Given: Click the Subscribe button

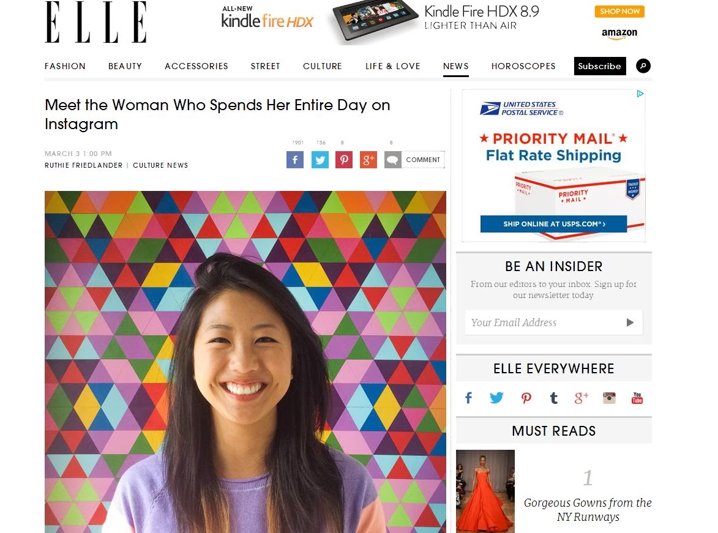Looking at the screenshot, I should point(599,66).
